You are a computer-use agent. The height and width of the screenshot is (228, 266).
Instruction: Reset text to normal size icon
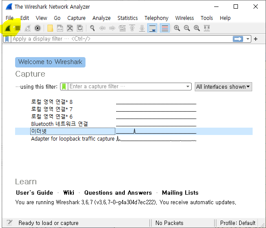[197, 28]
